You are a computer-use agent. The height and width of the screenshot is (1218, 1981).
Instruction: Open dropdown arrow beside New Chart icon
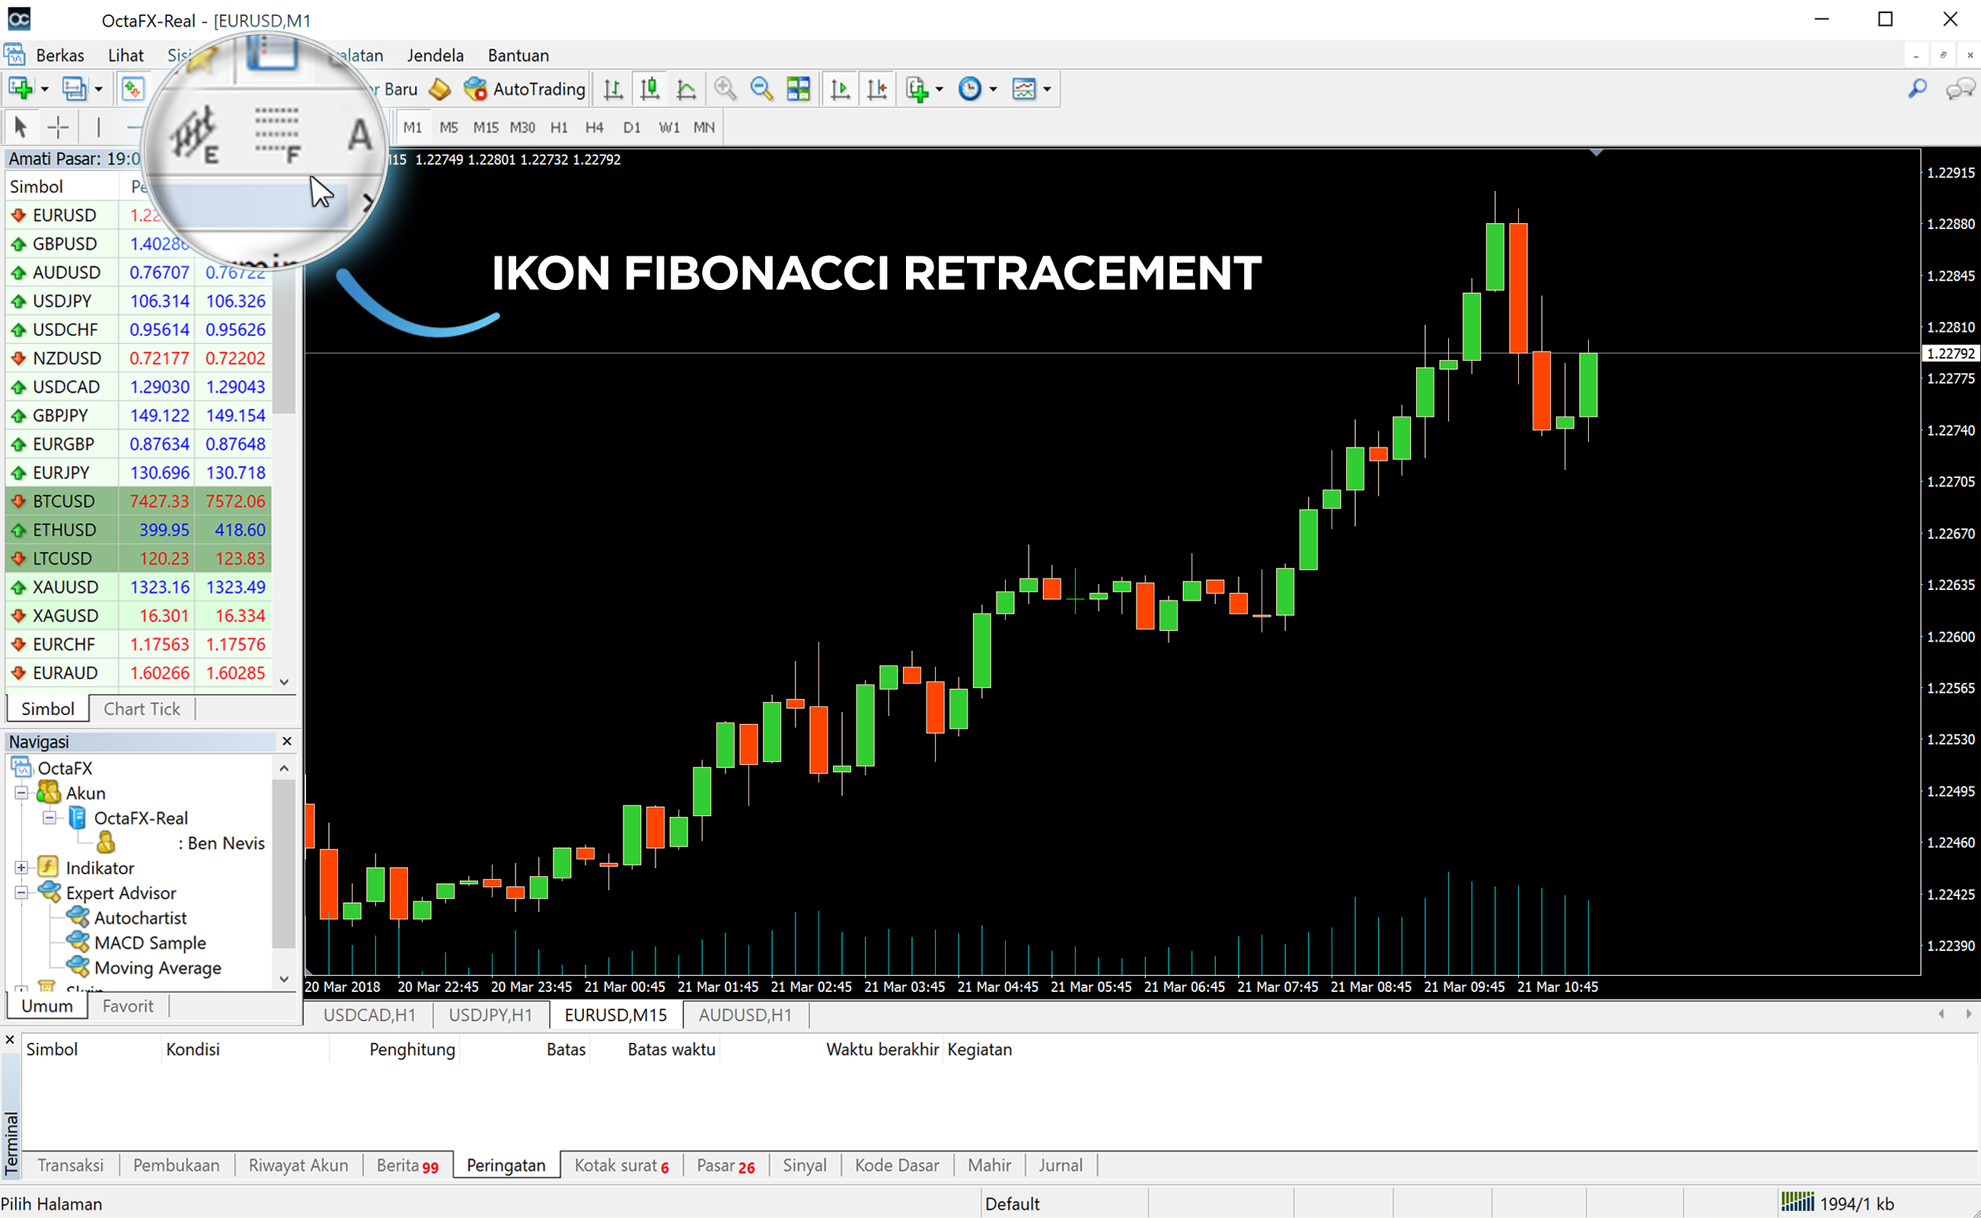coord(45,89)
